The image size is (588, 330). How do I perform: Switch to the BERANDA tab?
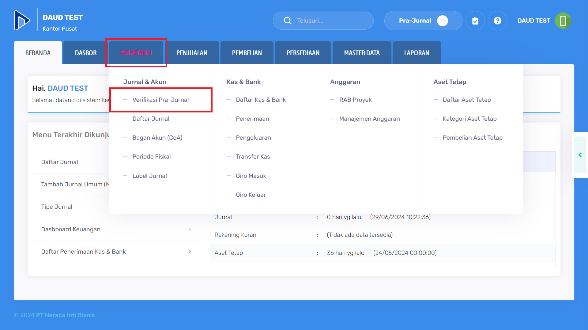tap(38, 53)
